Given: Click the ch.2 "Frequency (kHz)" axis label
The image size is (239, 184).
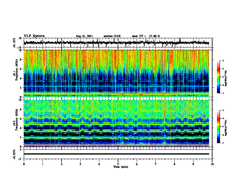Looking at the screenshot, I should (x=17, y=120).
